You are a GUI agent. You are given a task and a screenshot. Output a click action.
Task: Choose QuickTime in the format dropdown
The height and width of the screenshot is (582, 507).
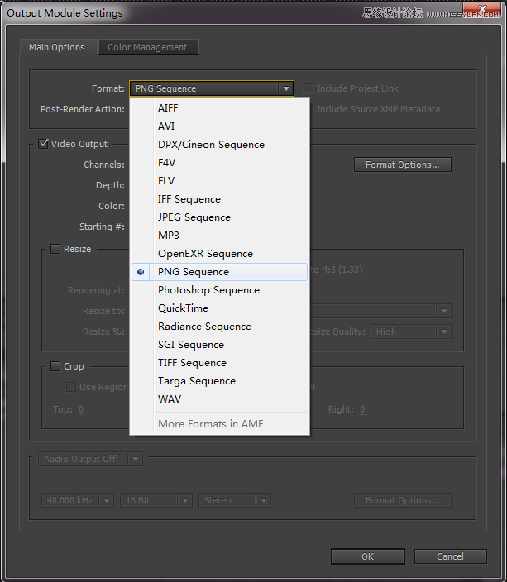tap(184, 308)
